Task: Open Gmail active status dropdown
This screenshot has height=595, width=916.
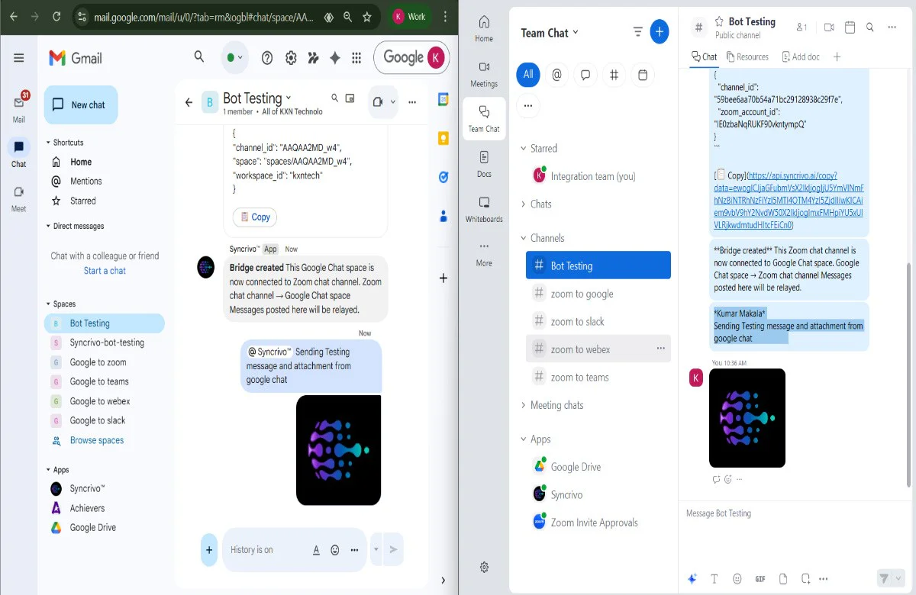Action: (234, 58)
